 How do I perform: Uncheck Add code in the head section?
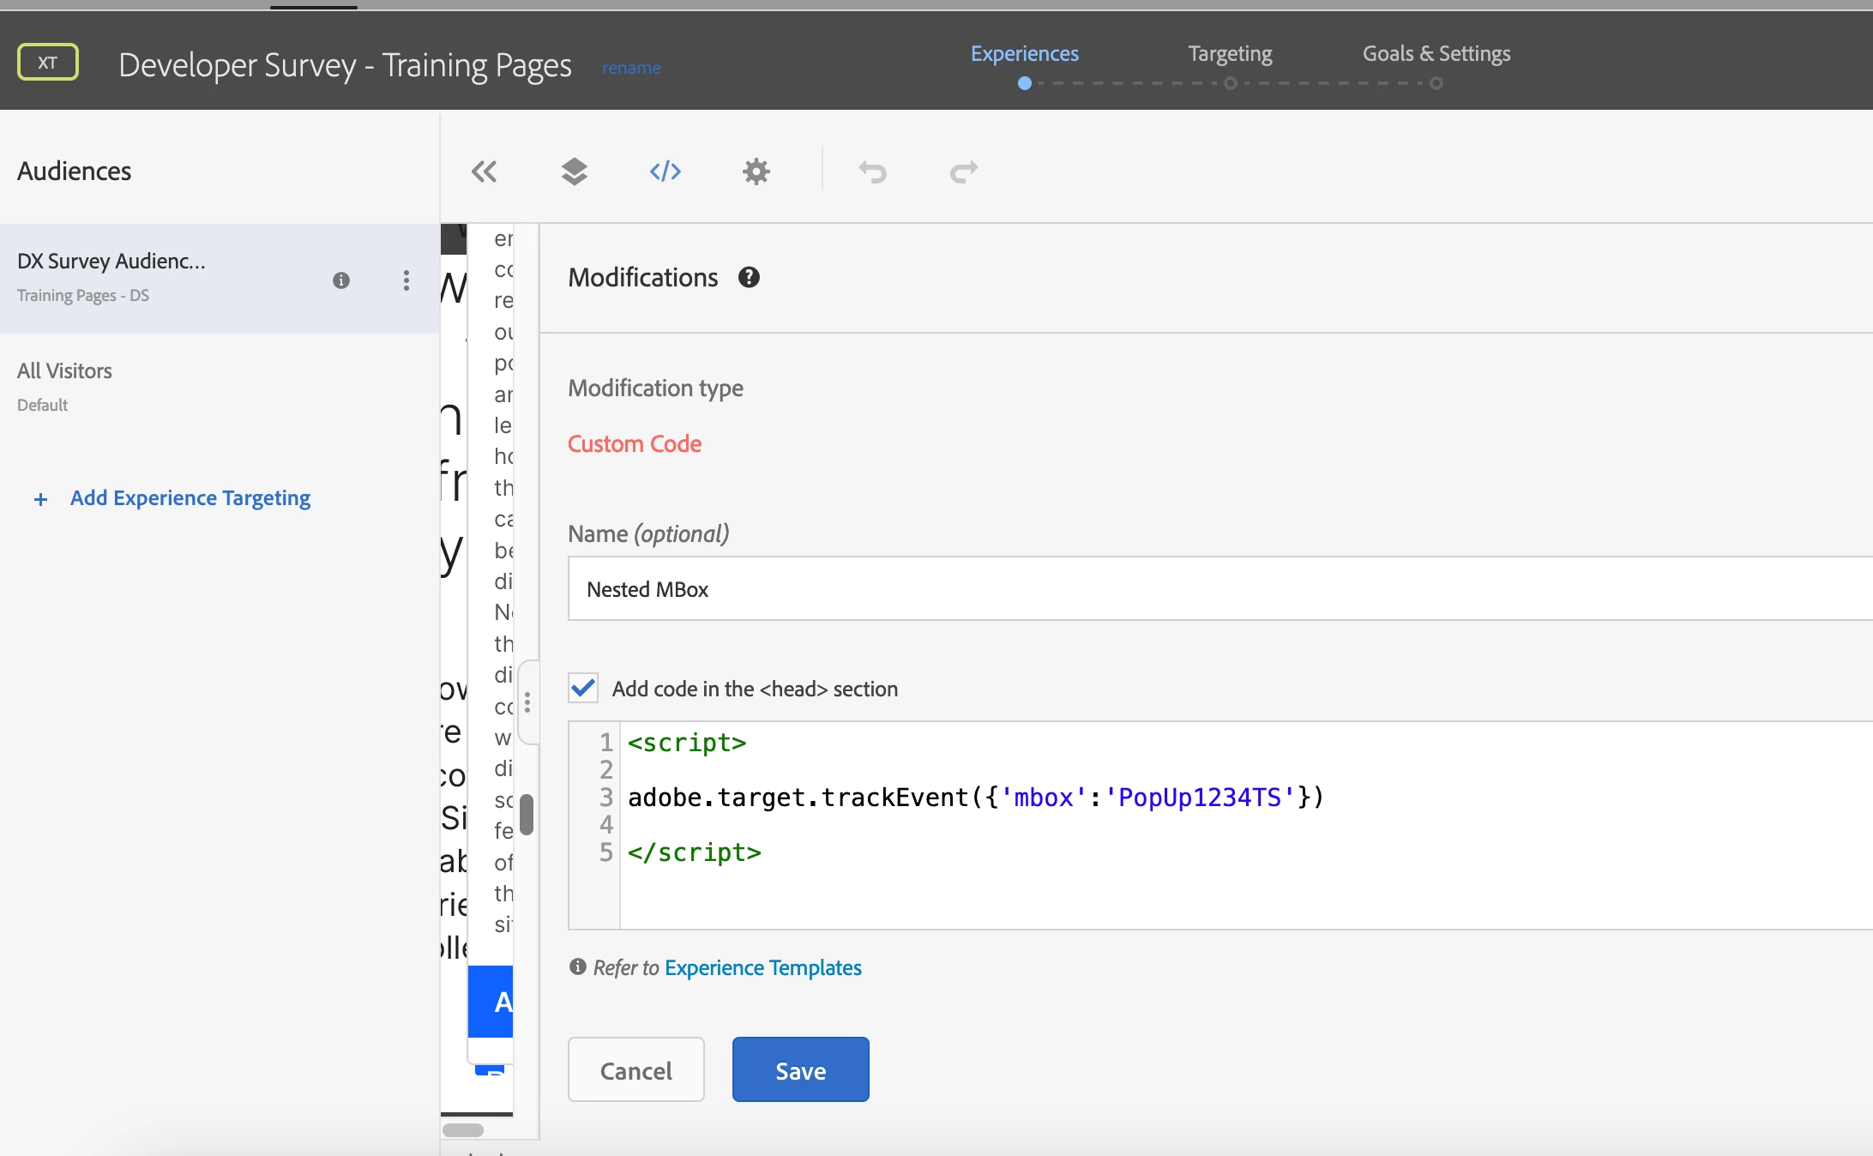pyautogui.click(x=583, y=688)
